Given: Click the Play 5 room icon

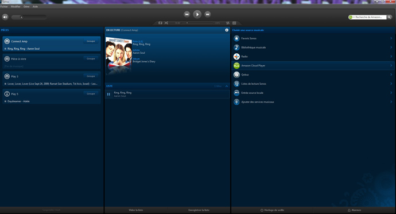Looking at the screenshot, I should tap(7, 94).
